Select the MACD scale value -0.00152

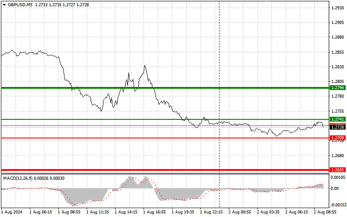338,205
